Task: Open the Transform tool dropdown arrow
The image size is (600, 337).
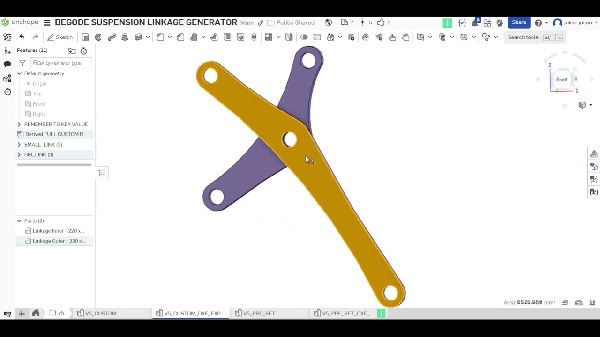Action: click(x=340, y=37)
